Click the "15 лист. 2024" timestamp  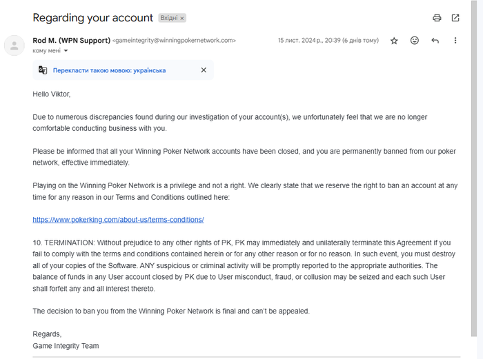328,41
